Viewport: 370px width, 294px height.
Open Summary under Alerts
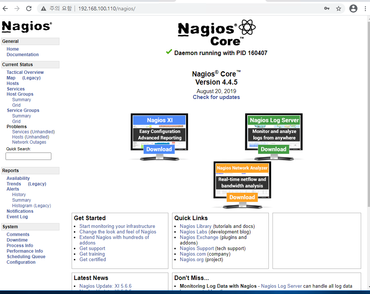[21, 200]
